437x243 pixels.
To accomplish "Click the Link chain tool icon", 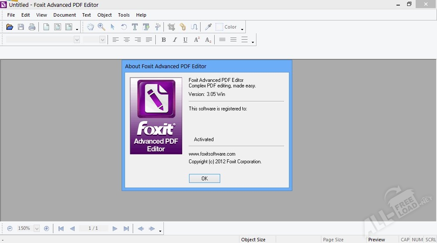I will click(x=183, y=27).
